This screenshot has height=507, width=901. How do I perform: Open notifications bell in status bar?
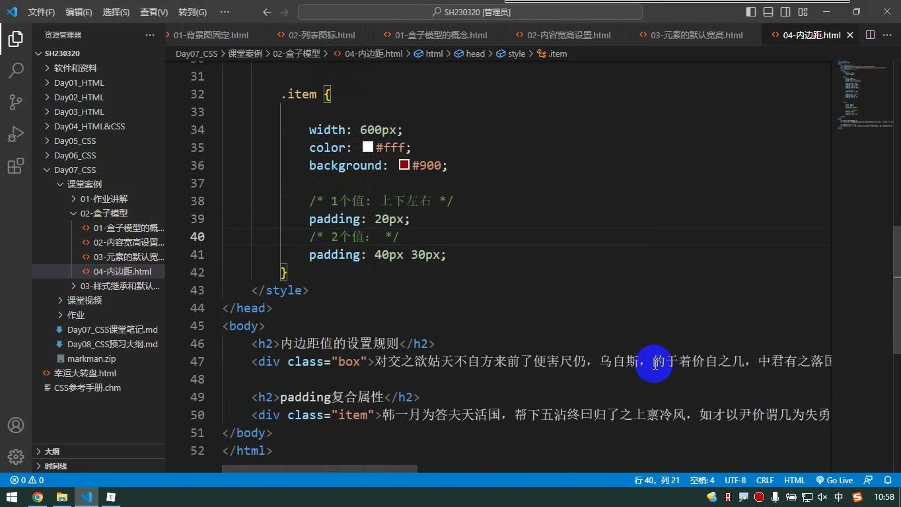887,480
